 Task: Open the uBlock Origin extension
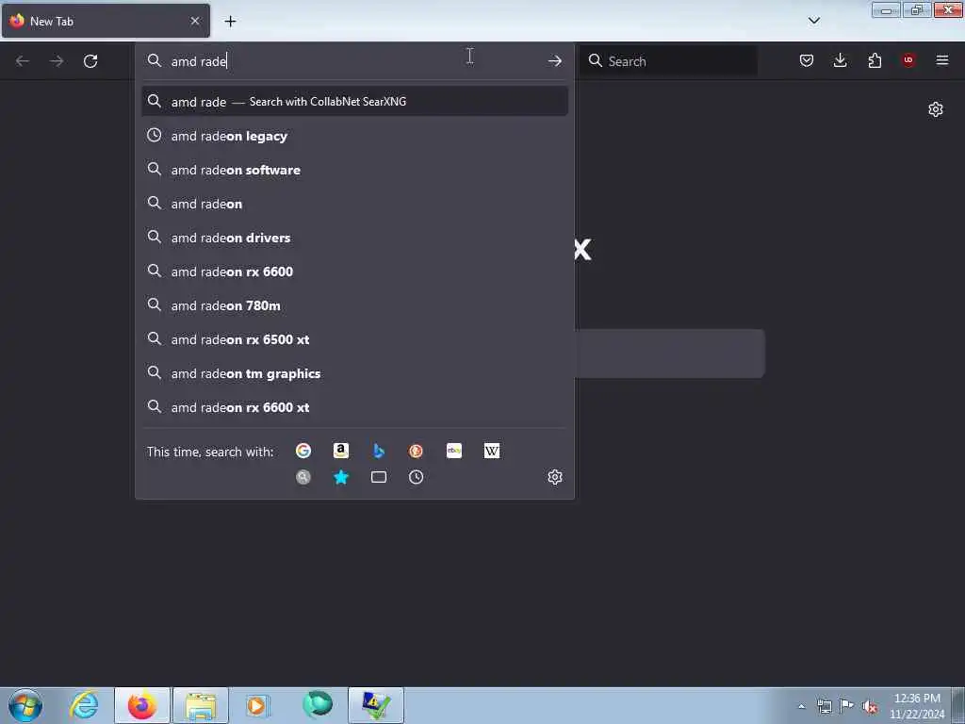click(x=908, y=60)
